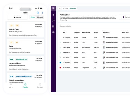Open the dashboard chart icon in sidebar
The height and width of the screenshot is (98, 130).
(53, 15)
